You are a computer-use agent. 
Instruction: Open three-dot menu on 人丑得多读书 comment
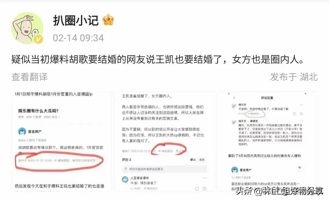click(205, 178)
